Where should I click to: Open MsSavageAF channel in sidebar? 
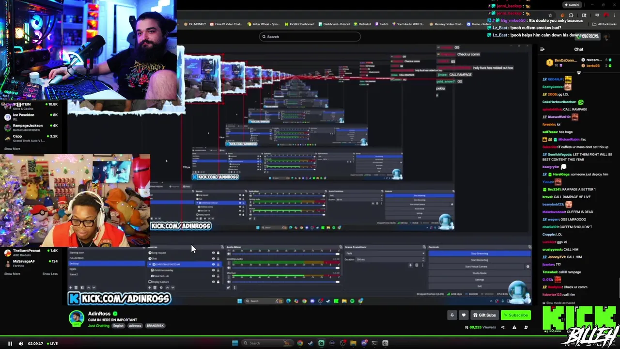pos(31,263)
